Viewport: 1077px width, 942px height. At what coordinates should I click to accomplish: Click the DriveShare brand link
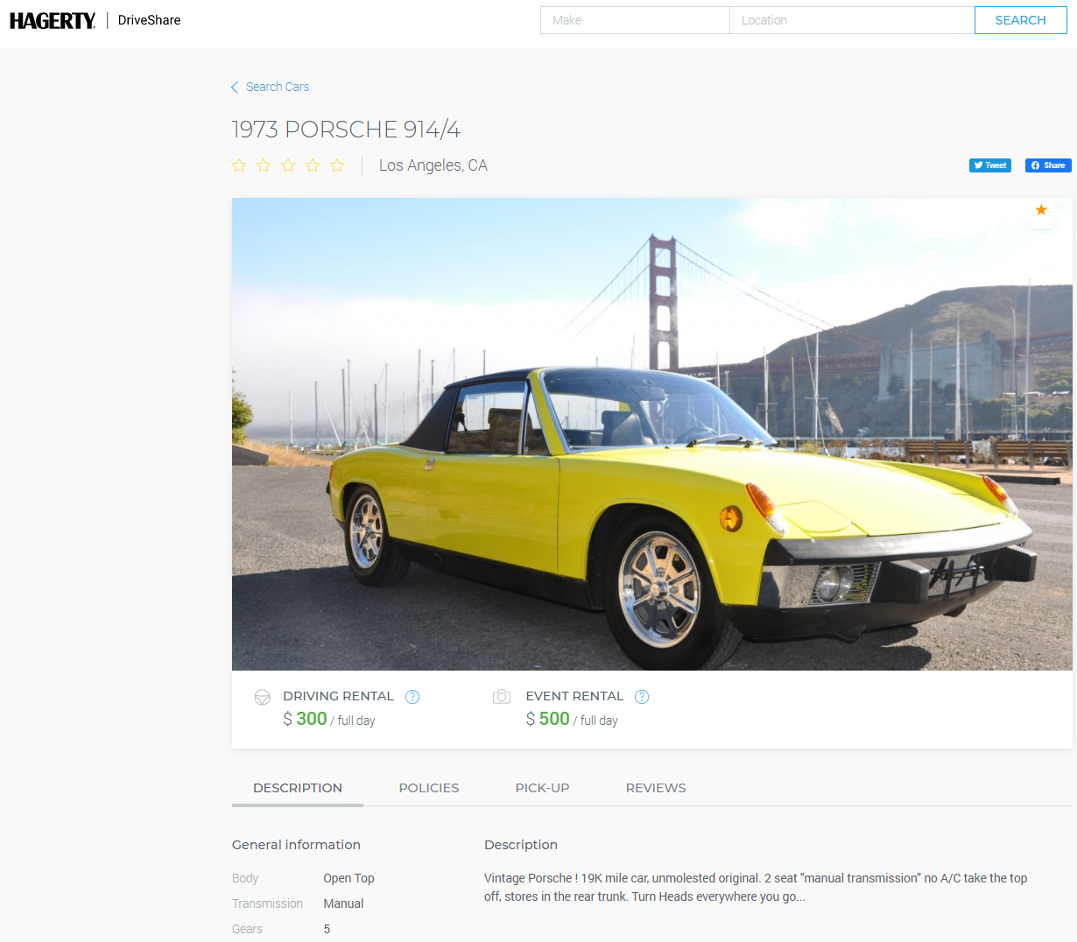[149, 20]
